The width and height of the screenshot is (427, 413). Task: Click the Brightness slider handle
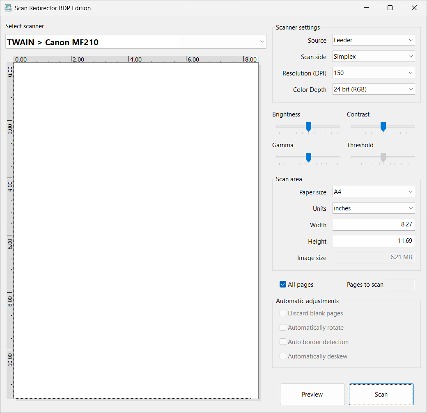pos(308,127)
